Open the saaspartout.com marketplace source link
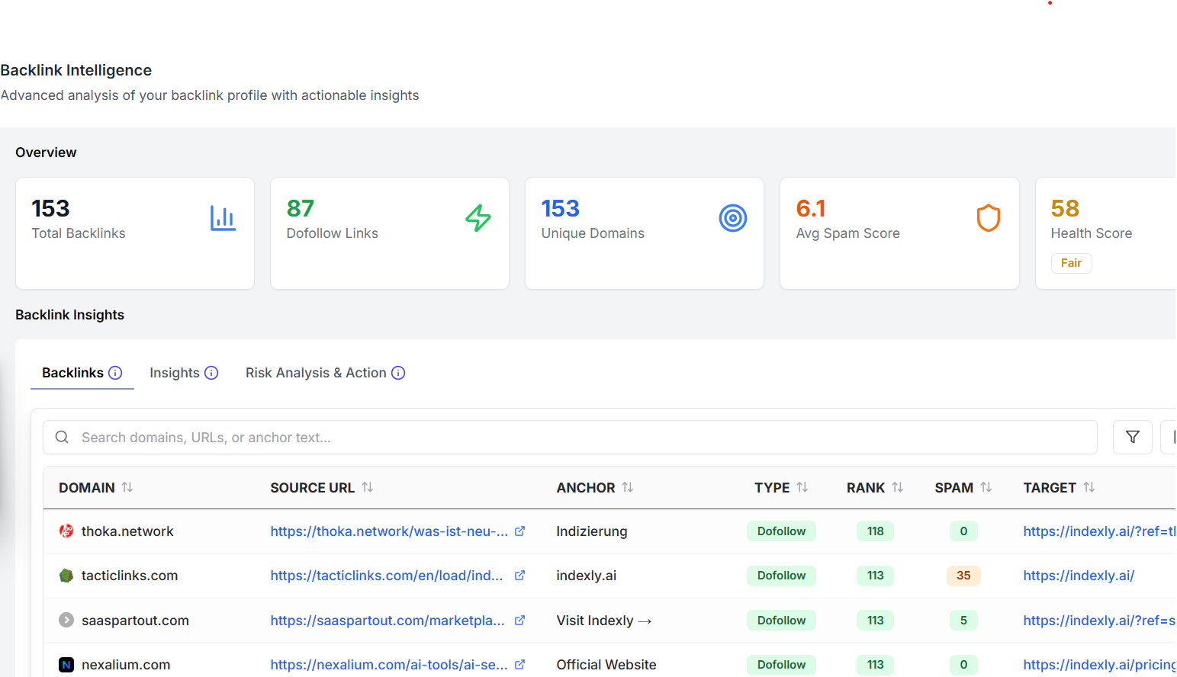 coord(388,621)
